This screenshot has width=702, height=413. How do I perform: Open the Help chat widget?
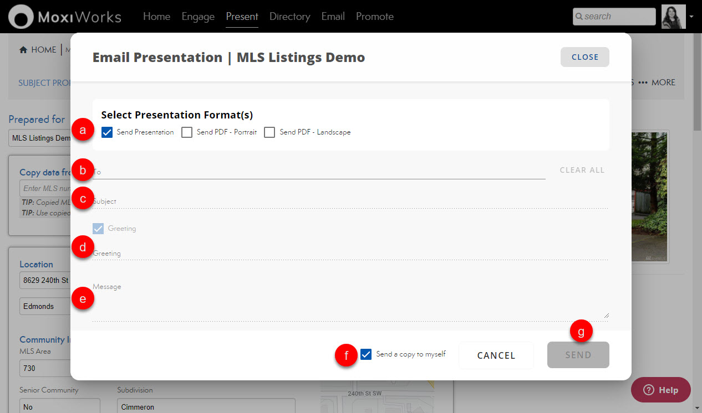[x=660, y=390]
